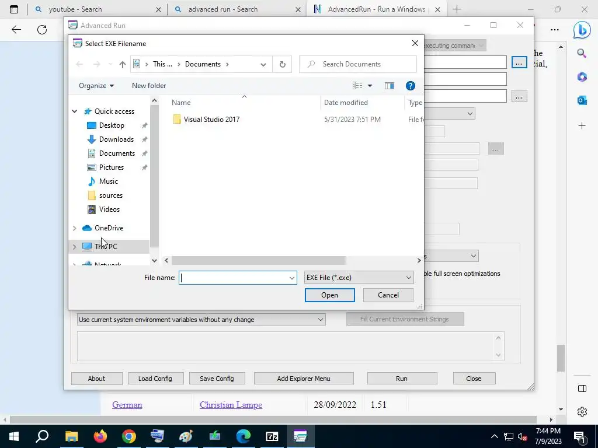Click About button in Advanced Run

tap(96, 379)
